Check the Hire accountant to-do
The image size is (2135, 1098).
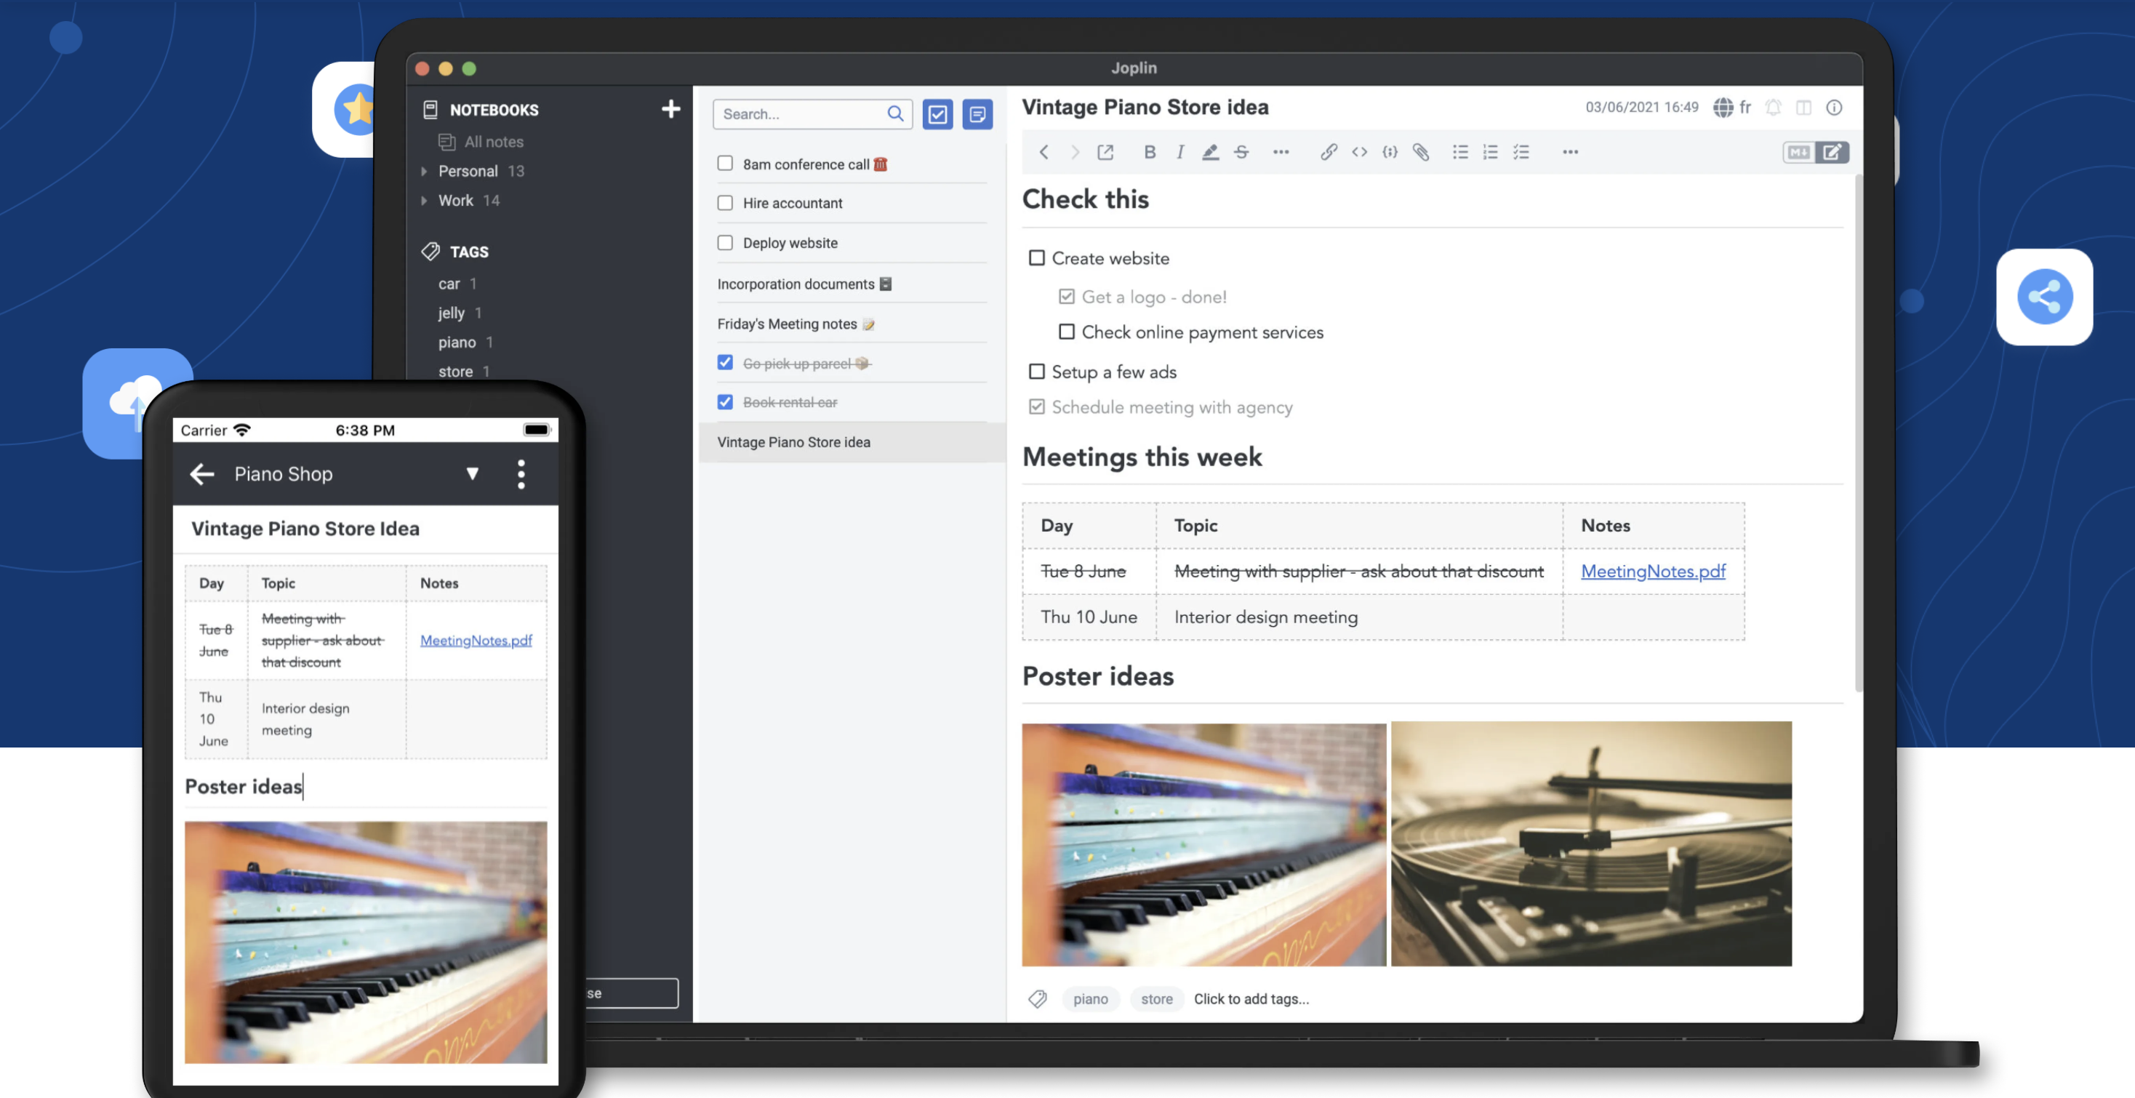[x=725, y=203]
